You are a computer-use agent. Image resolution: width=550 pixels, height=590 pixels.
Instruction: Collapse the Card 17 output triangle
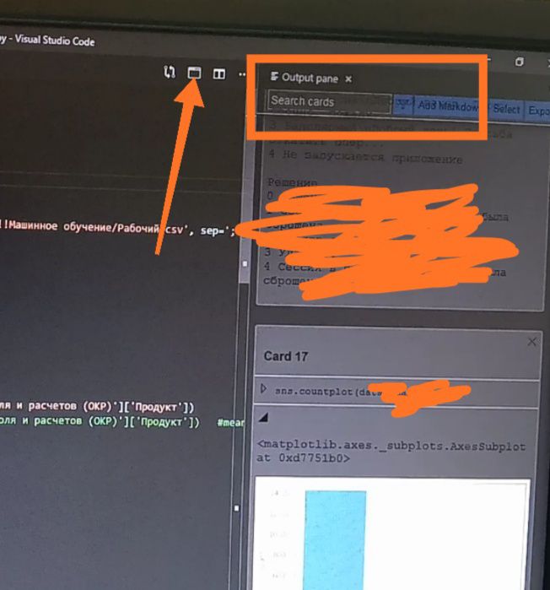264,417
